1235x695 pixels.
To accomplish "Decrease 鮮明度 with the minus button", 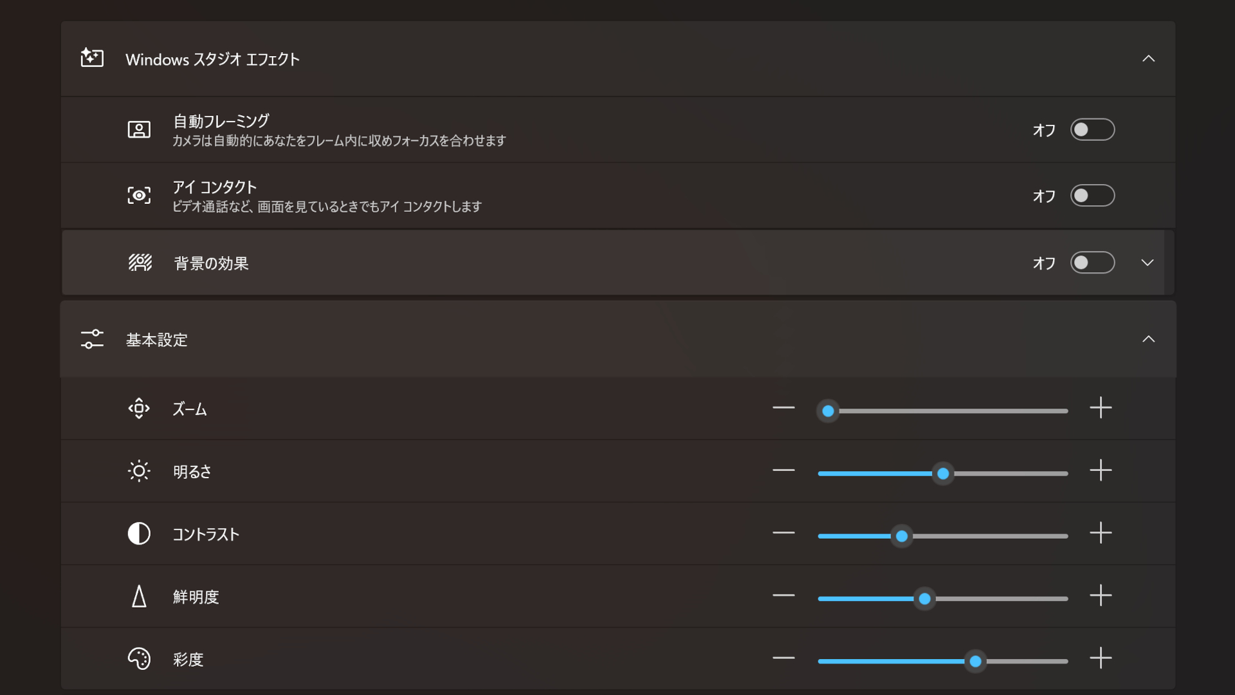I will coord(783,596).
